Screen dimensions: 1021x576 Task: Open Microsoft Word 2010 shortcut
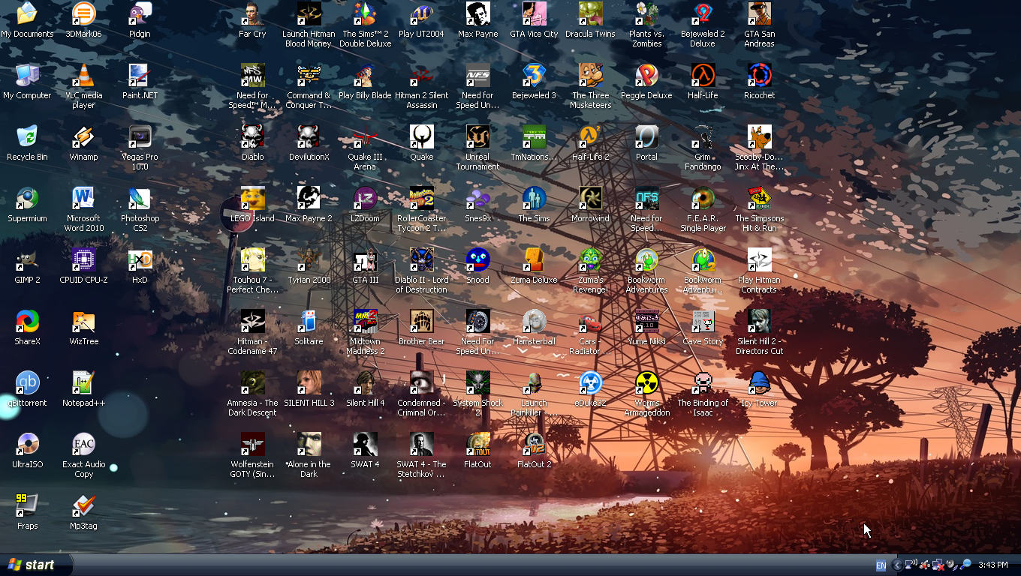click(83, 198)
